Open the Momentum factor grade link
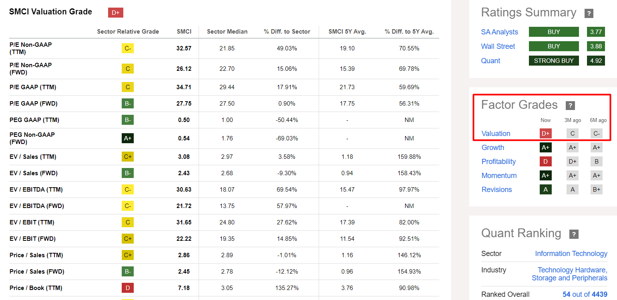 [499, 176]
